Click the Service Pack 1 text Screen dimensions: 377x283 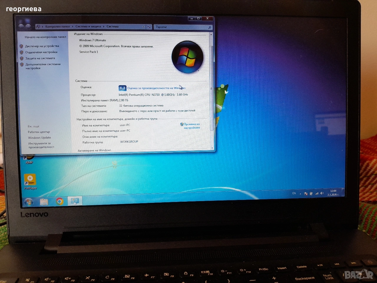click(89, 52)
